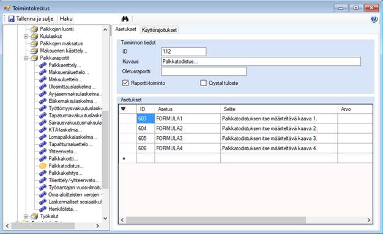Image resolution: width=383 pixels, height=234 pixels.
Task: Click the Yhteenveto report icon
Action: [x=43, y=152]
